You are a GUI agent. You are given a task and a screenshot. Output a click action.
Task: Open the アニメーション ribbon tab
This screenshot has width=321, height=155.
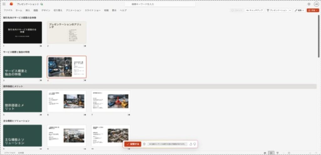73,10
